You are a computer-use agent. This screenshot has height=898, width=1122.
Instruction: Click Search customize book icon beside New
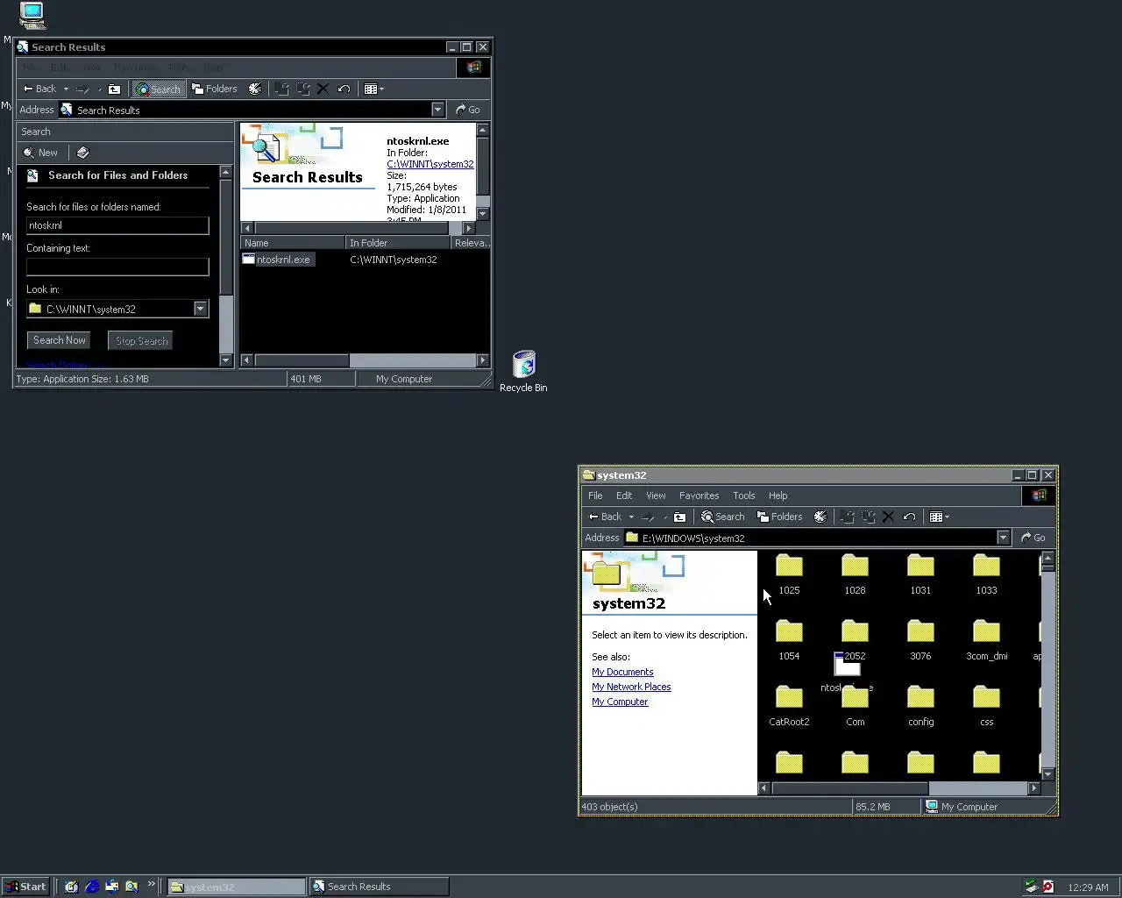82,153
